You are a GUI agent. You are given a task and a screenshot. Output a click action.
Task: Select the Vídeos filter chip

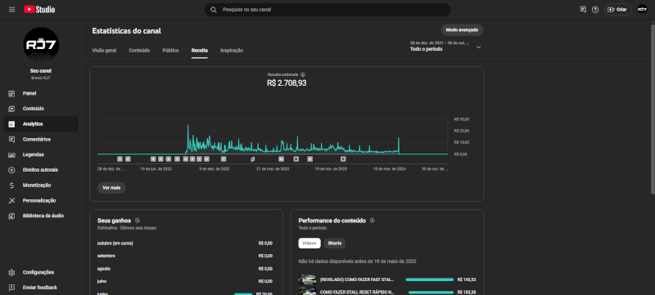pyautogui.click(x=309, y=243)
